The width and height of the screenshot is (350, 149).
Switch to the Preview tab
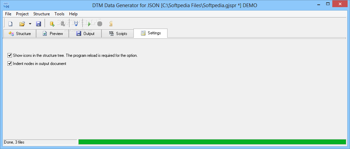coord(52,33)
